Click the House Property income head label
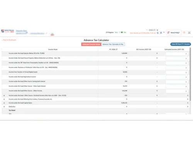This screenshot has width=193, height=145. click(34, 58)
